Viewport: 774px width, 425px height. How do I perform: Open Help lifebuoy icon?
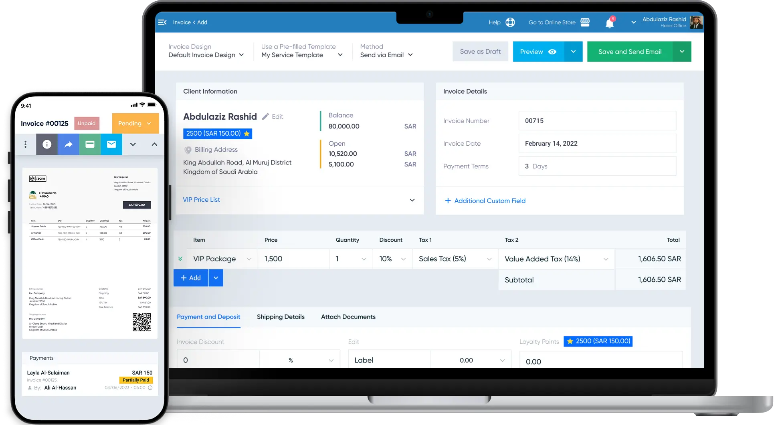[510, 22]
